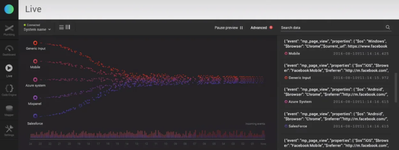Expand the System name dropdown
The height and width of the screenshot is (150, 399).
click(x=37, y=29)
